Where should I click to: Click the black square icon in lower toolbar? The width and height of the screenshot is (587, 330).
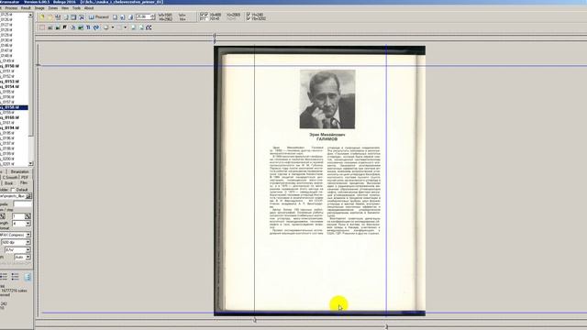coord(65,27)
